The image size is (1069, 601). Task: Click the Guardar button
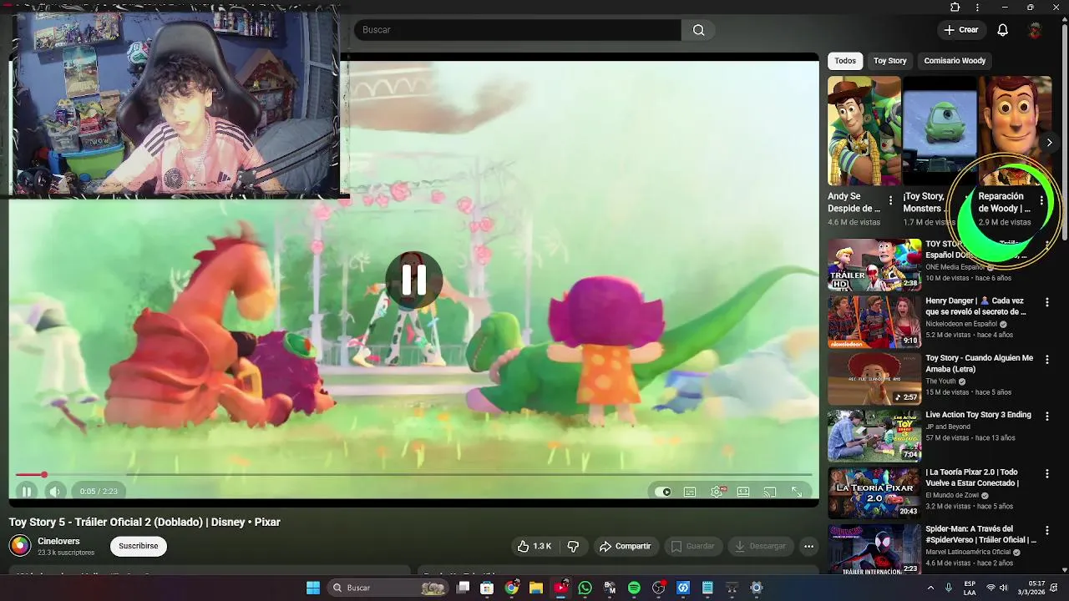(693, 546)
